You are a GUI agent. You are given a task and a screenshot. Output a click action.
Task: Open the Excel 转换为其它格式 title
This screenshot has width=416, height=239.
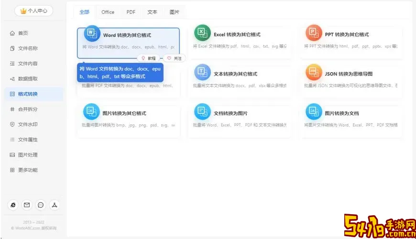tap(237, 34)
